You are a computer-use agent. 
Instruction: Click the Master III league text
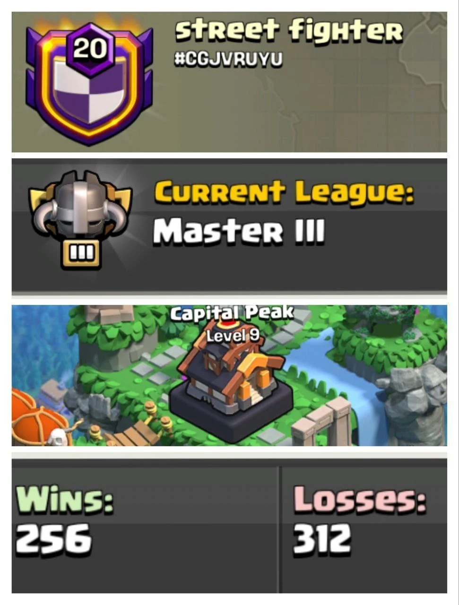pos(239,232)
